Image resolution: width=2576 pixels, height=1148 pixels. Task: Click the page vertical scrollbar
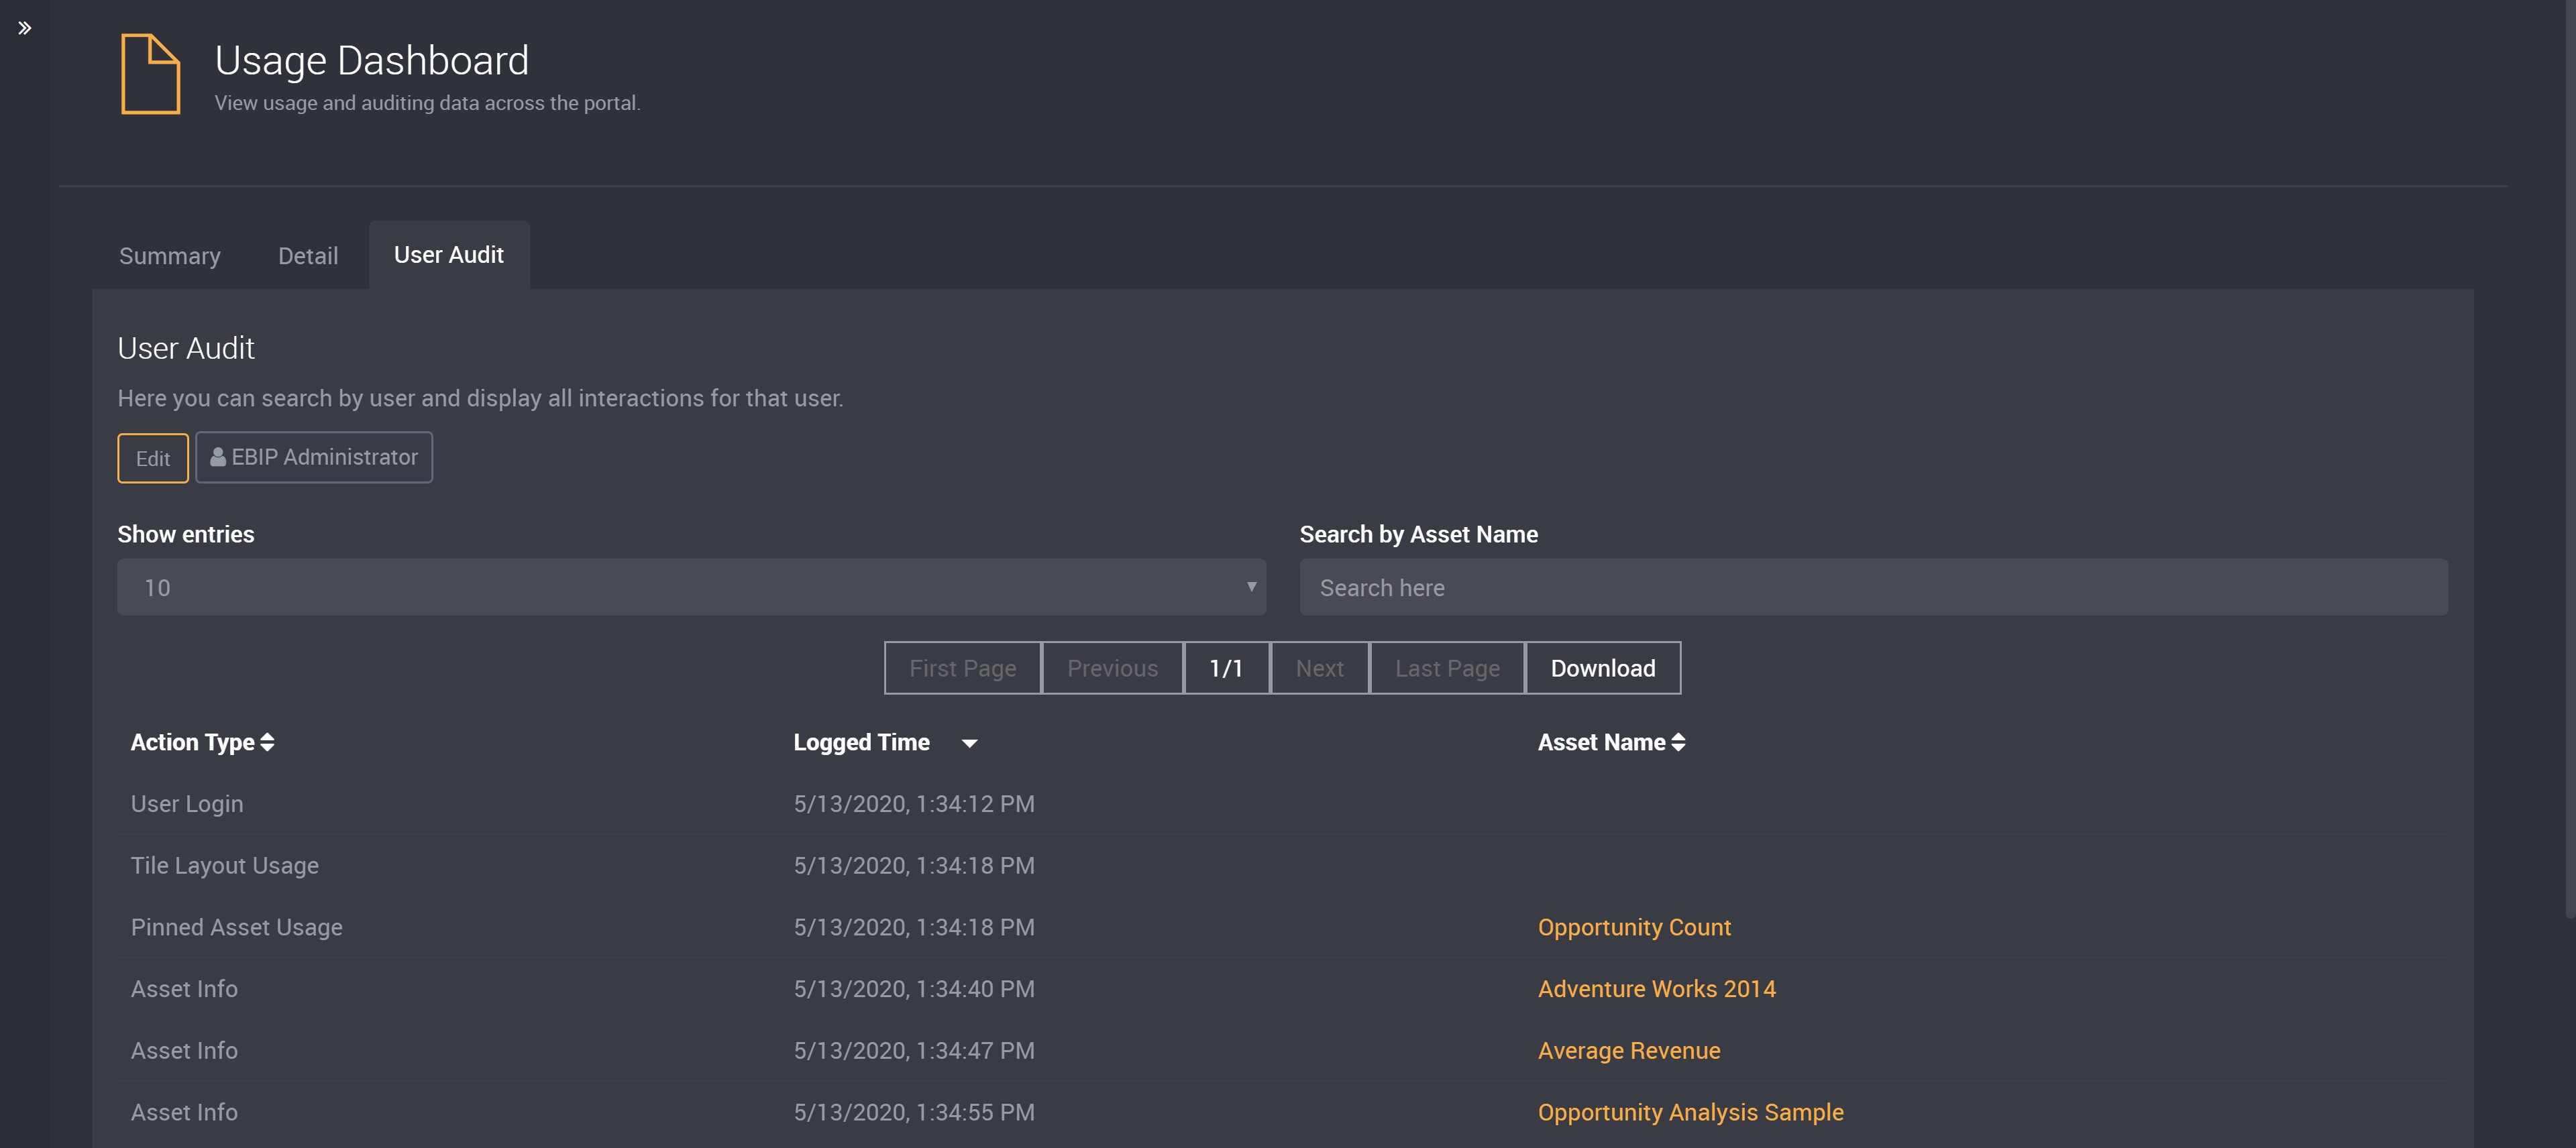click(2570, 460)
